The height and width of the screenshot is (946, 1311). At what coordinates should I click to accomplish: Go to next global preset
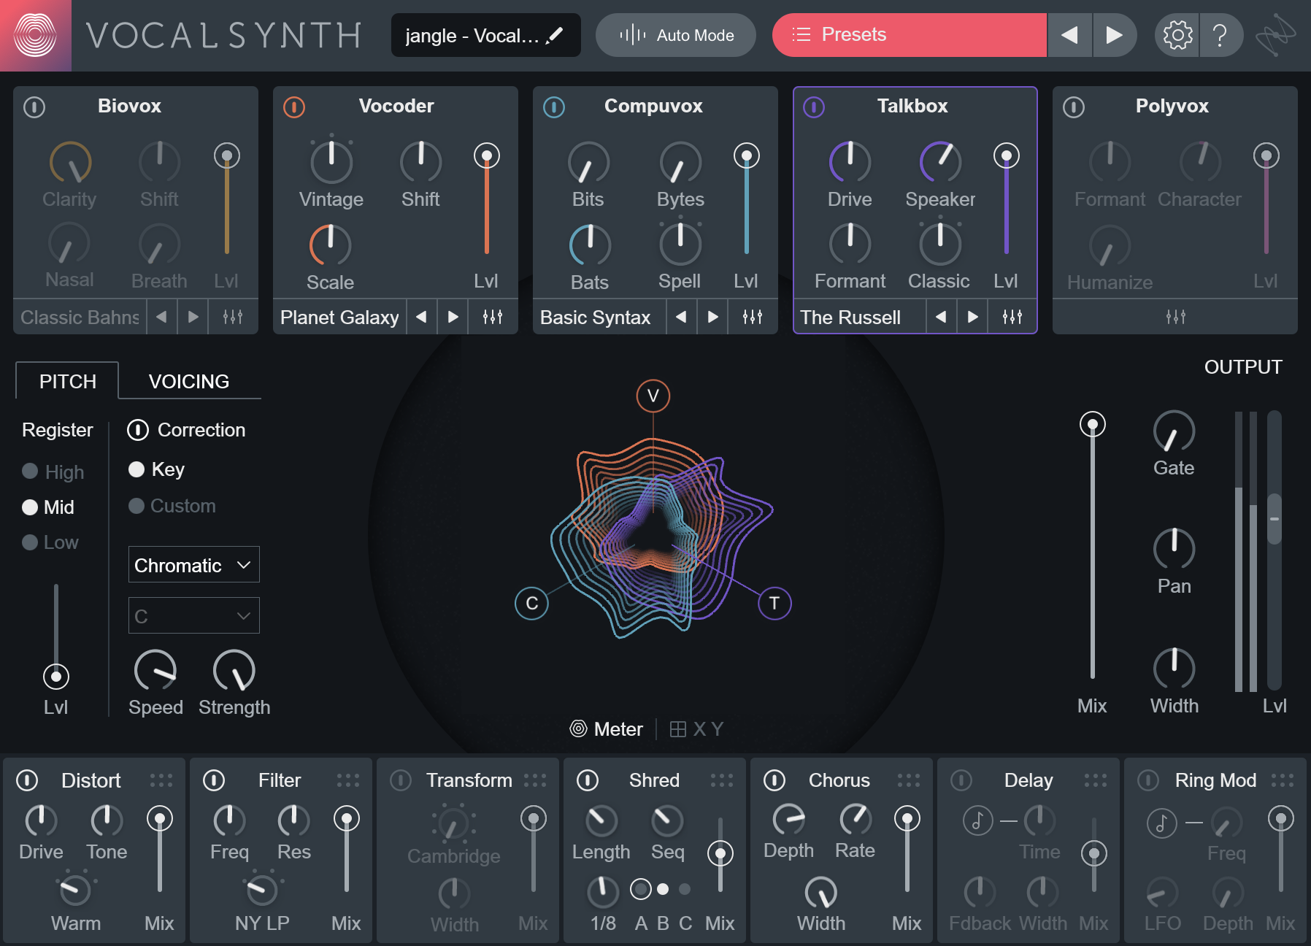click(x=1115, y=35)
